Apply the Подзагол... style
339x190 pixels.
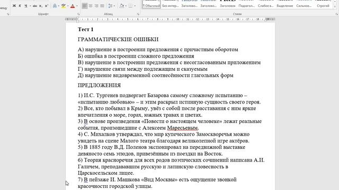[246, 4]
